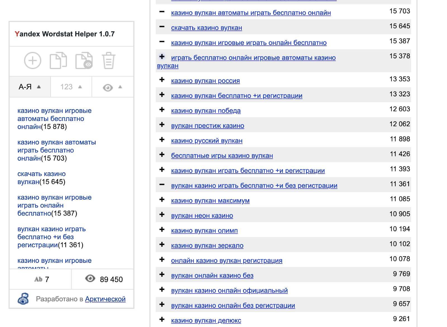Open link 'вулкан неон казино'
The height and width of the screenshot is (327, 447).
point(202,216)
